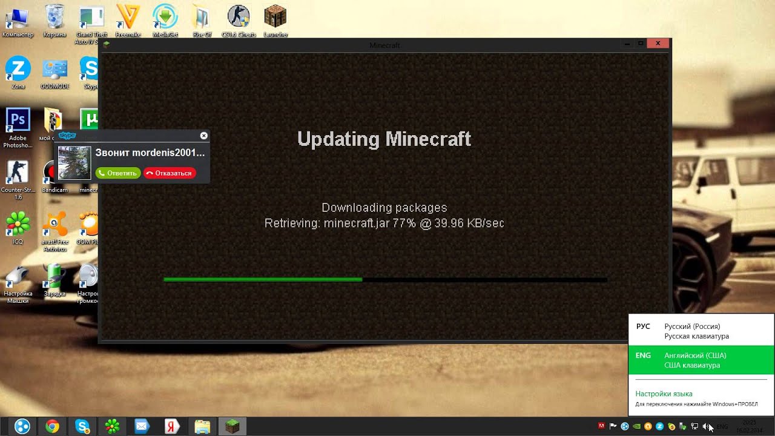
Task: Open File Explorer from the taskbar
Action: [x=202, y=426]
